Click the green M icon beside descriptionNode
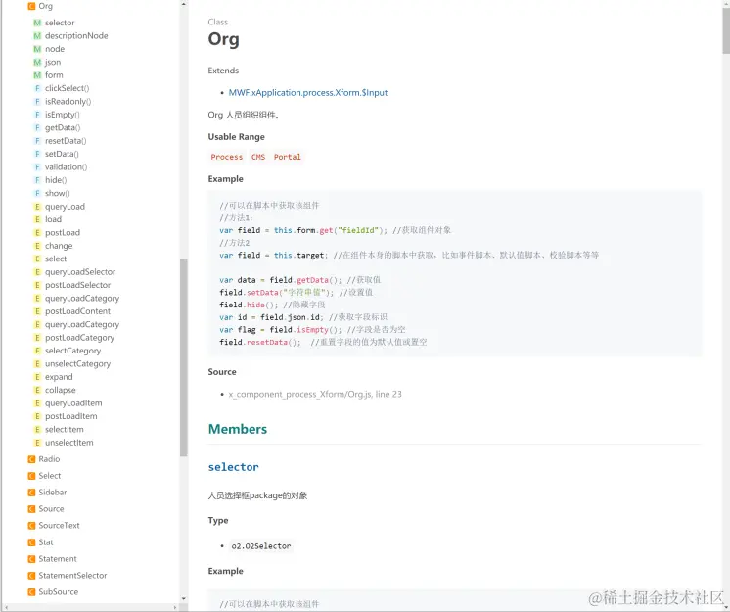Image resolution: width=730 pixels, height=612 pixels. tap(37, 36)
